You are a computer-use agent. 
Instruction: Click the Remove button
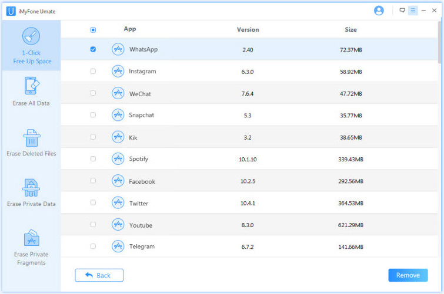[408, 275]
